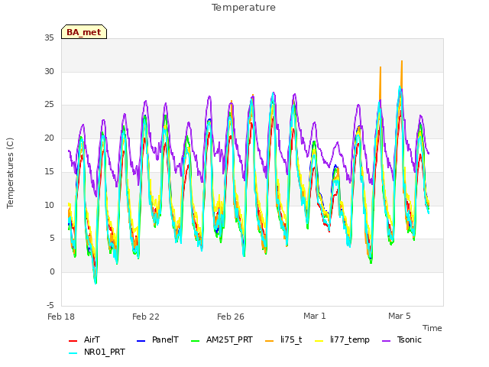
Task: Click the 10 y-axis tick label
Action: (49, 206)
